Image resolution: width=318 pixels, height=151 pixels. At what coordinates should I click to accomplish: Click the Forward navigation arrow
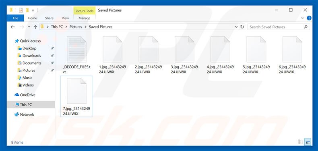click(x=22, y=27)
